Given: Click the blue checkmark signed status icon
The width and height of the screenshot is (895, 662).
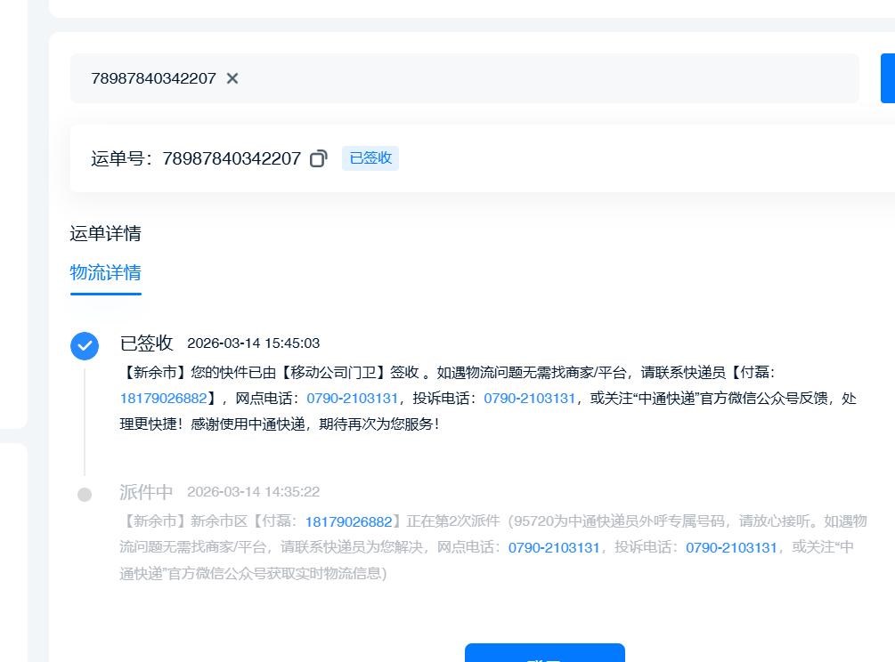Looking at the screenshot, I should [x=85, y=345].
